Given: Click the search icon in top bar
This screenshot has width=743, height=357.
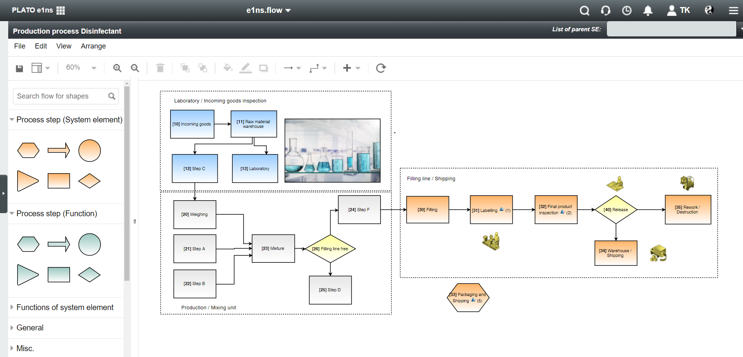Looking at the screenshot, I should (584, 11).
